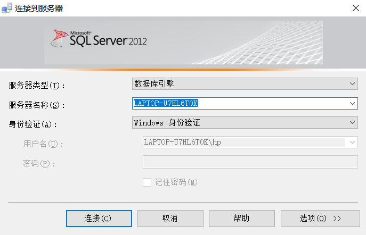Expand the 服务器名称 dropdown arrow
366x235 pixels.
click(x=352, y=103)
